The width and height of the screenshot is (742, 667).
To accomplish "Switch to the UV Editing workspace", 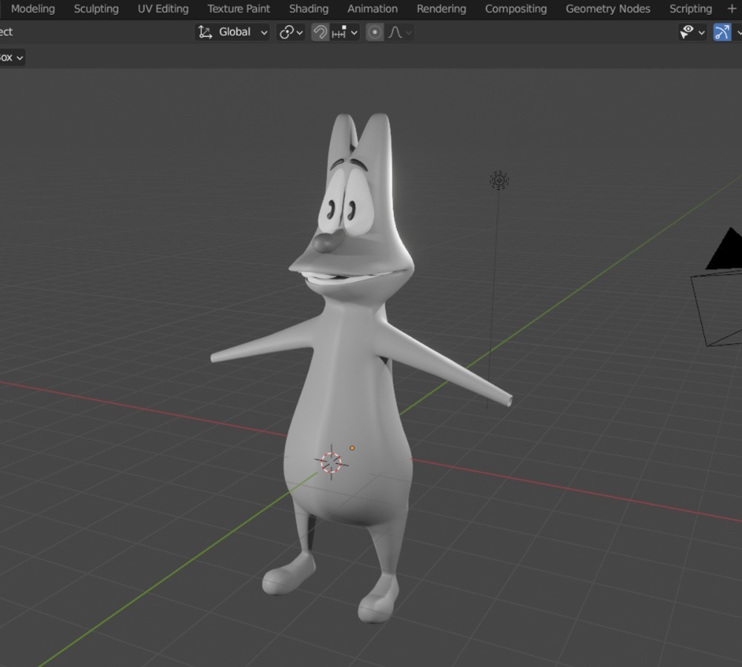I will (x=162, y=8).
